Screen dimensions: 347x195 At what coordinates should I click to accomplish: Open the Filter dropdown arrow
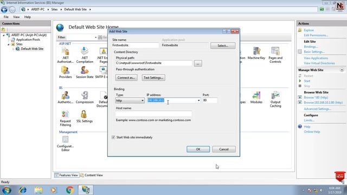click(x=95, y=37)
